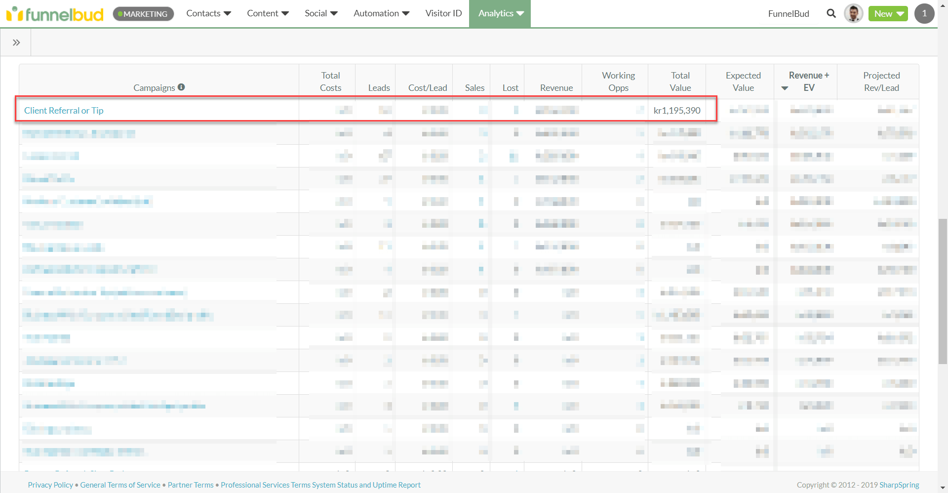Click the user profile avatar
The width and height of the screenshot is (948, 493).
tap(853, 14)
